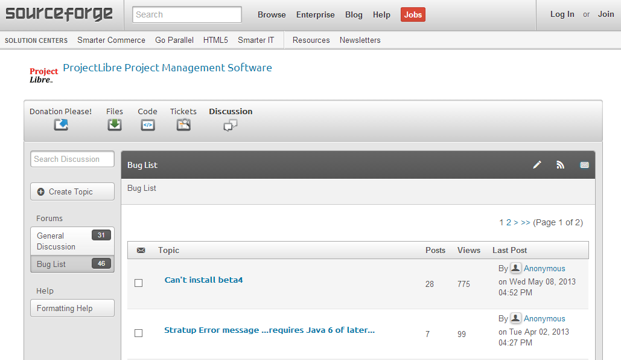Jump to last page double arrow
The height and width of the screenshot is (360, 621).
(x=526, y=222)
